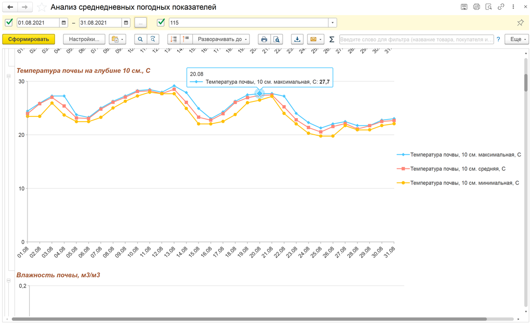Image resolution: width=532 pixels, height=325 pixels.
Task: Click the horizontal scrollbar at bottom
Action: click(249, 319)
